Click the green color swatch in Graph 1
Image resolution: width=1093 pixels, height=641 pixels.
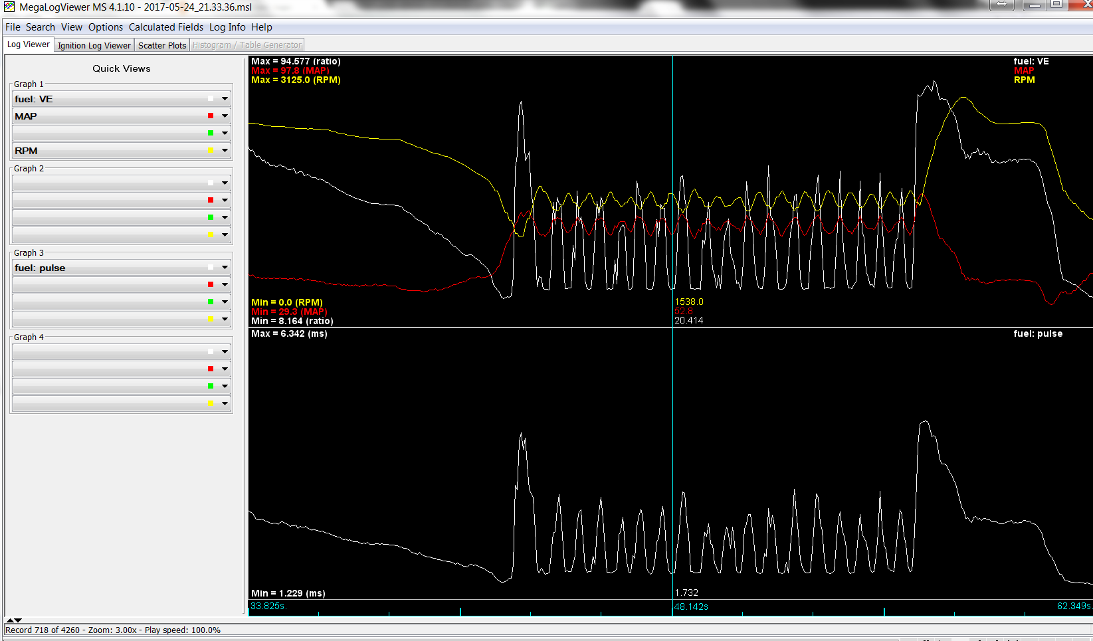(211, 133)
